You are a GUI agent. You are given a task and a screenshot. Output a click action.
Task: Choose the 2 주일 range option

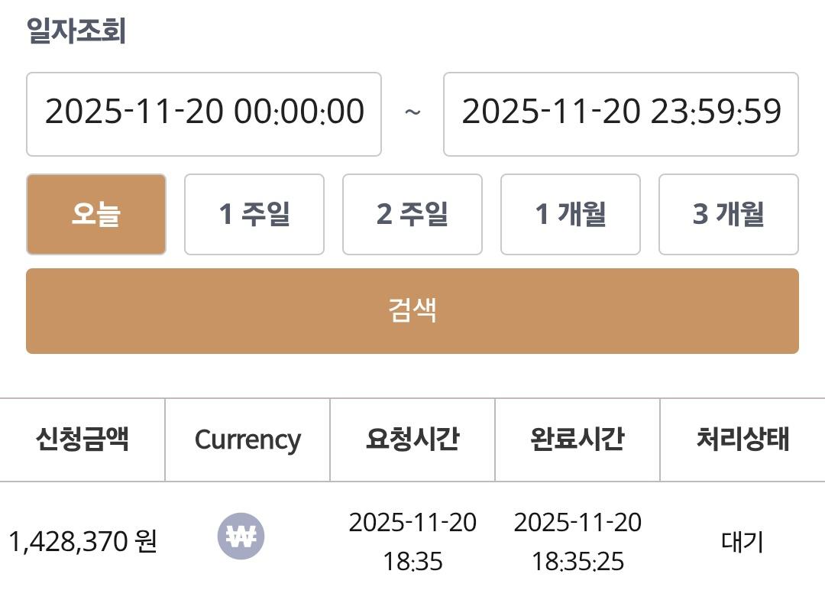click(x=412, y=214)
